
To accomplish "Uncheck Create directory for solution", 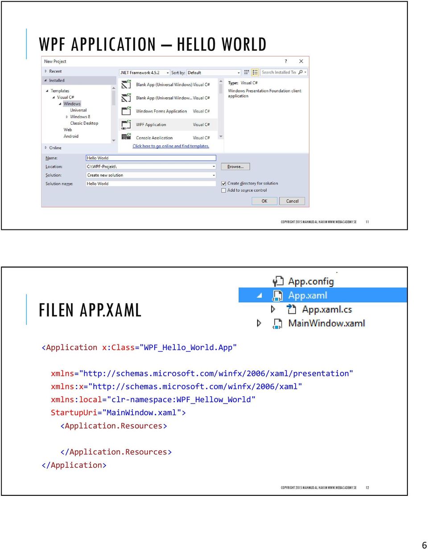I will click(x=224, y=183).
